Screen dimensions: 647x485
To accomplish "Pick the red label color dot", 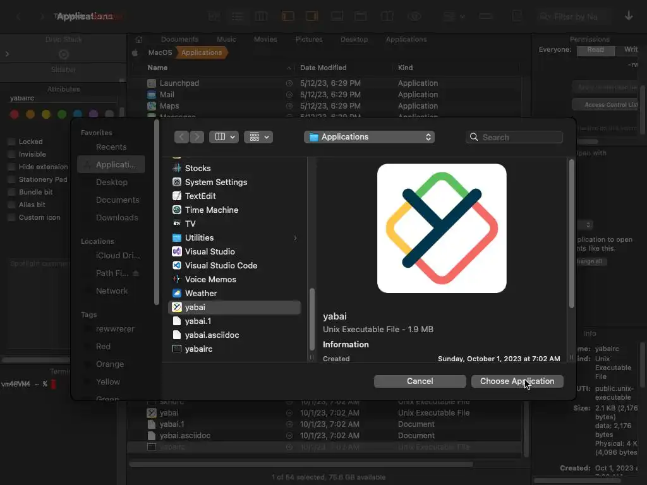I will point(15,114).
